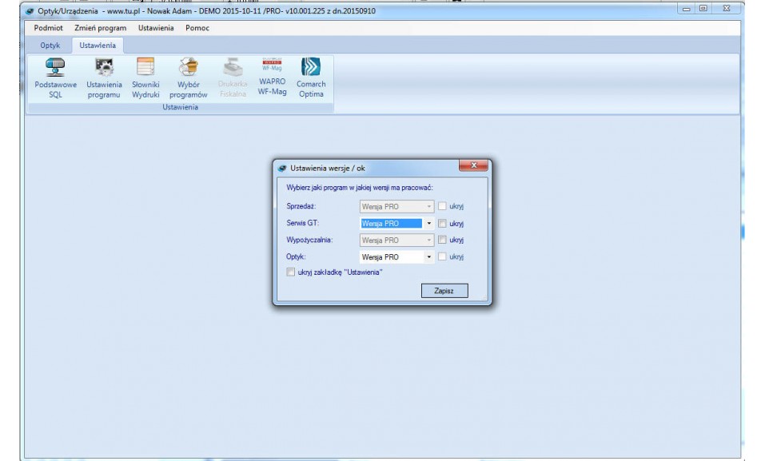Click the dialog title bar app icon

click(282, 169)
